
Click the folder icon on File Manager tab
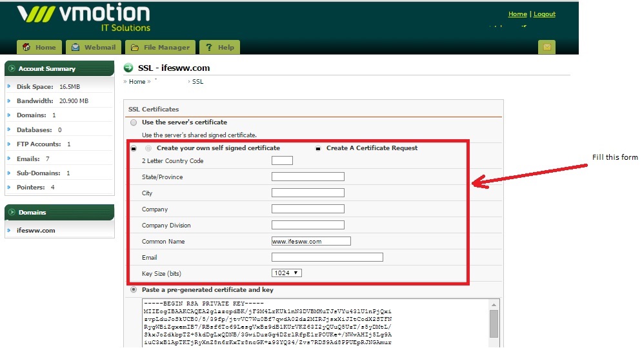click(x=134, y=47)
